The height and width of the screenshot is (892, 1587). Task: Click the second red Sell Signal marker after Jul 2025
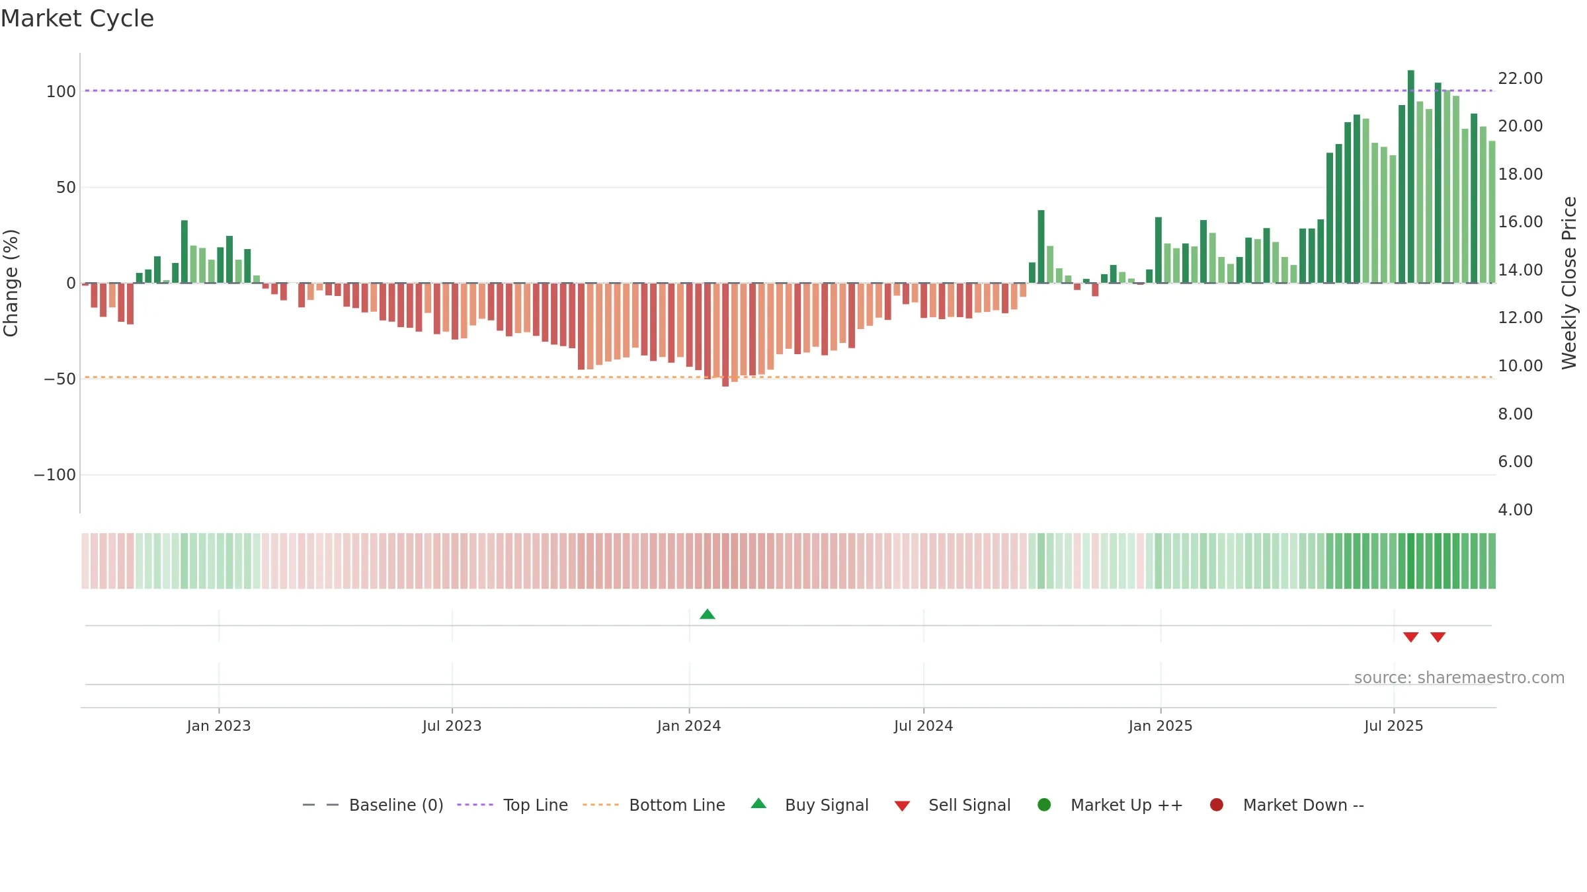click(1438, 637)
